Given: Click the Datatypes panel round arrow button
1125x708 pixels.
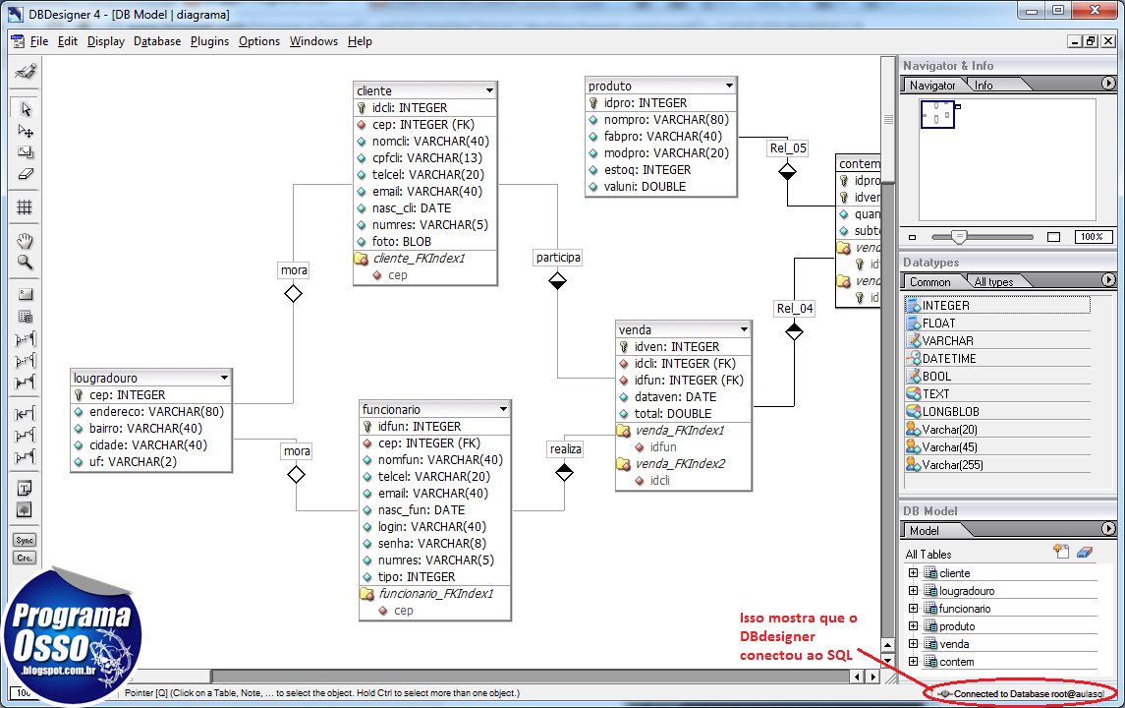Looking at the screenshot, I should coord(1108,279).
